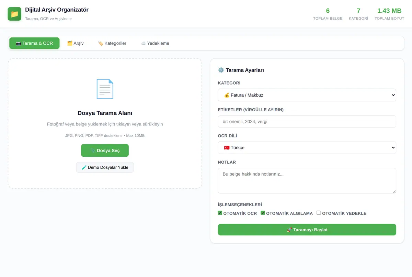Click the subtitle 'Tarama, OCR ve Arşivleme'

point(48,19)
